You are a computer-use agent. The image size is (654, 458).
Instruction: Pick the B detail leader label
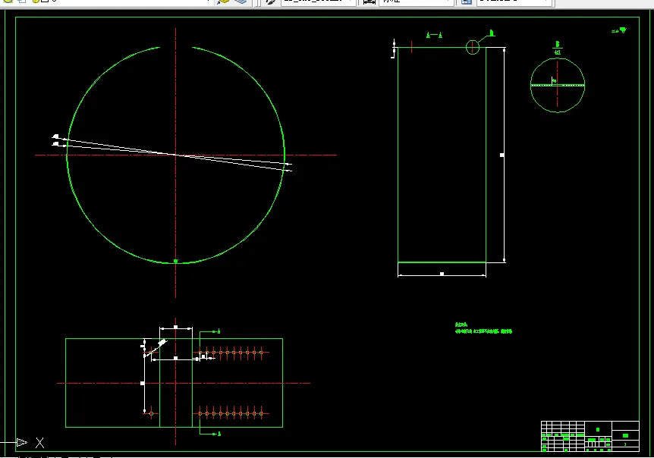pos(492,33)
